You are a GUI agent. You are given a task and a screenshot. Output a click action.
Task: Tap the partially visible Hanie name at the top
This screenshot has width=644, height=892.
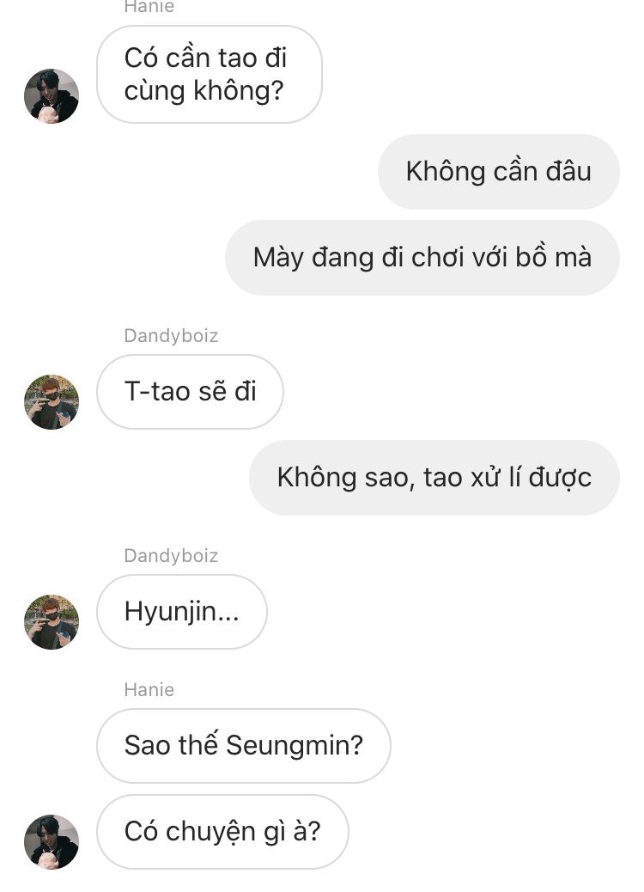149,6
